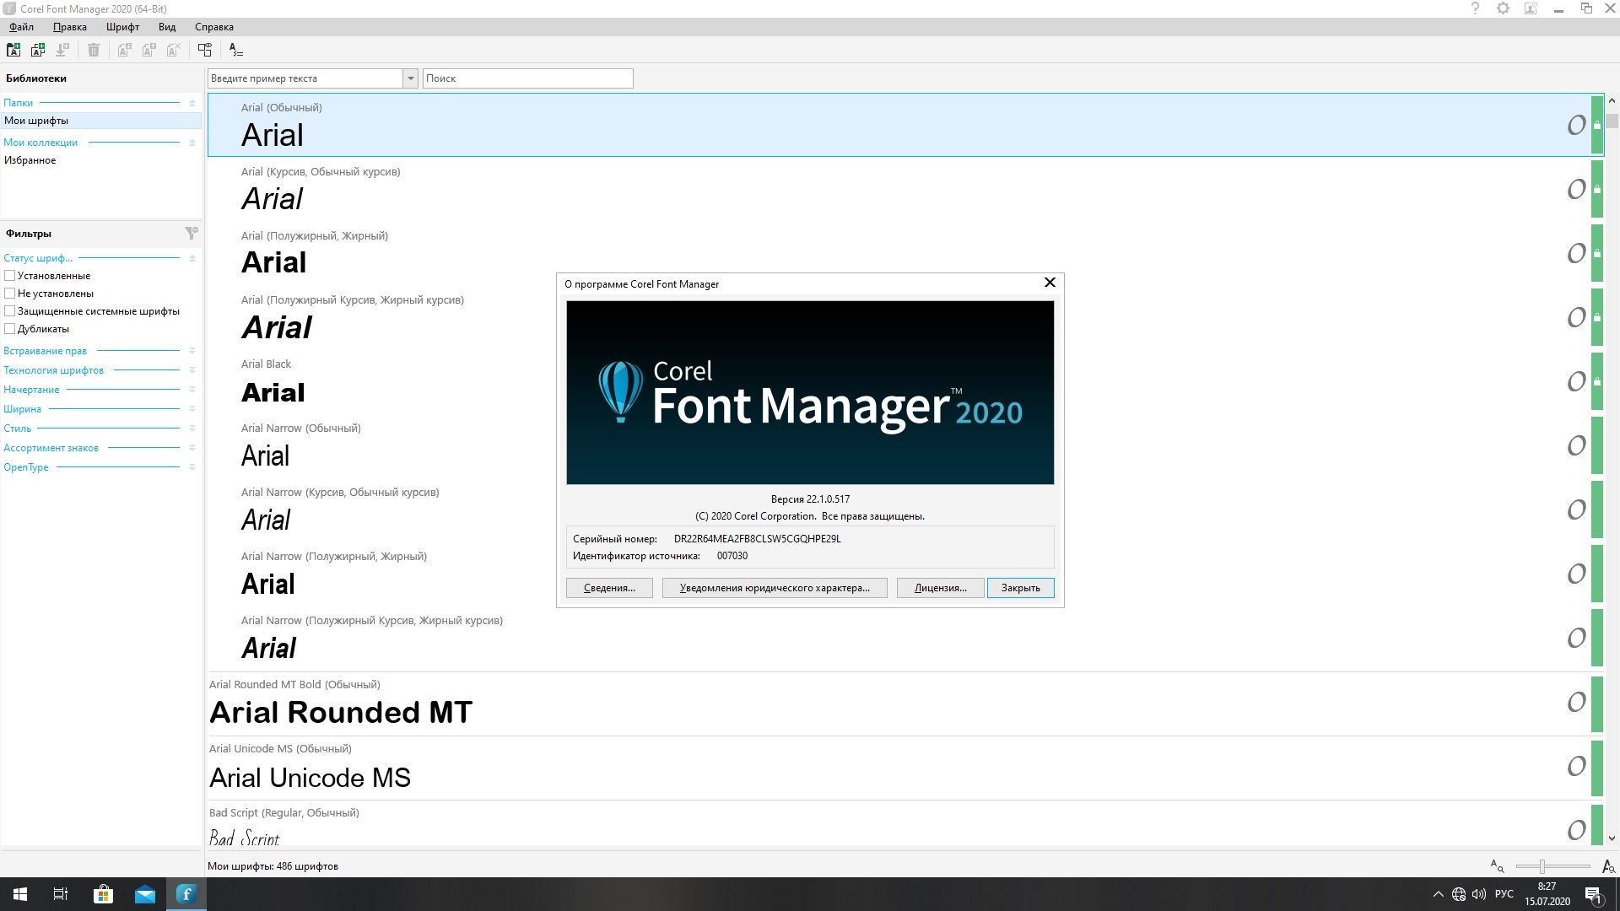Screen dimensions: 1620x911
Task: Click the font icon with up arrow
Action: click(x=148, y=50)
